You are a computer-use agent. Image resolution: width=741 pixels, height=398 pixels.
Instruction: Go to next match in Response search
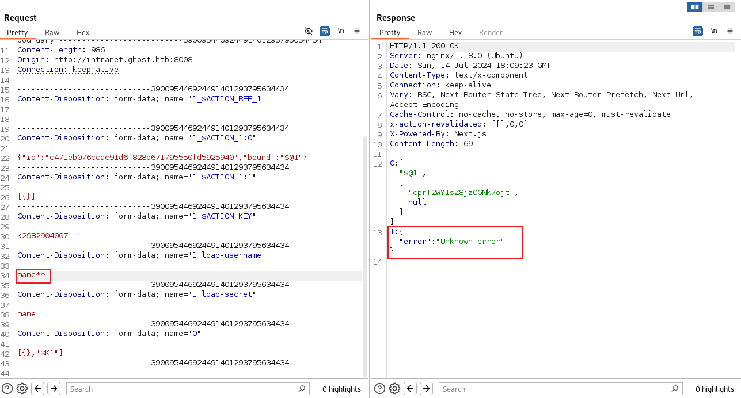coord(426,388)
